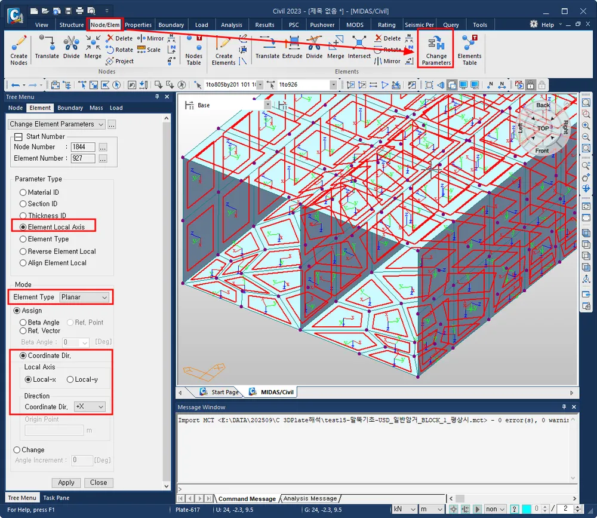The width and height of the screenshot is (597, 518).
Task: Click Rotate nodes command
Action: pos(119,50)
